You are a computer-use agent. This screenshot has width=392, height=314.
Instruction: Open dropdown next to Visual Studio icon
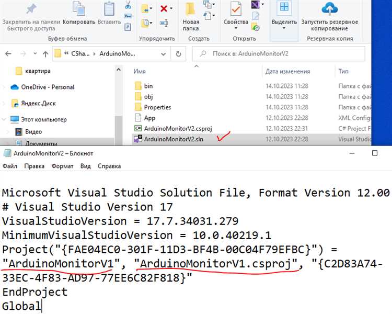262,4
